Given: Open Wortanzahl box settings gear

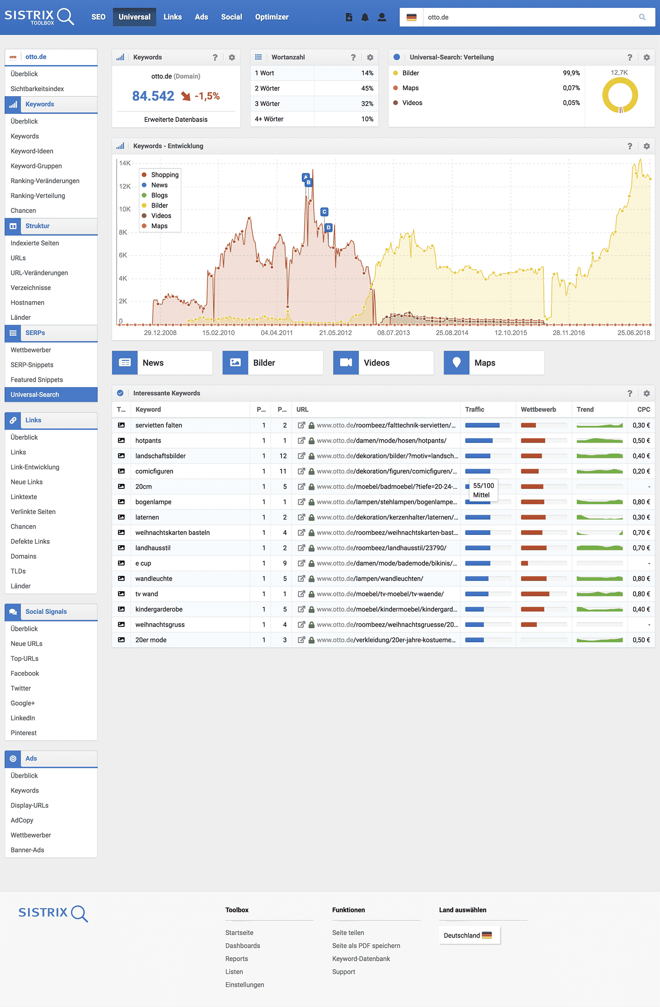Looking at the screenshot, I should (x=370, y=57).
